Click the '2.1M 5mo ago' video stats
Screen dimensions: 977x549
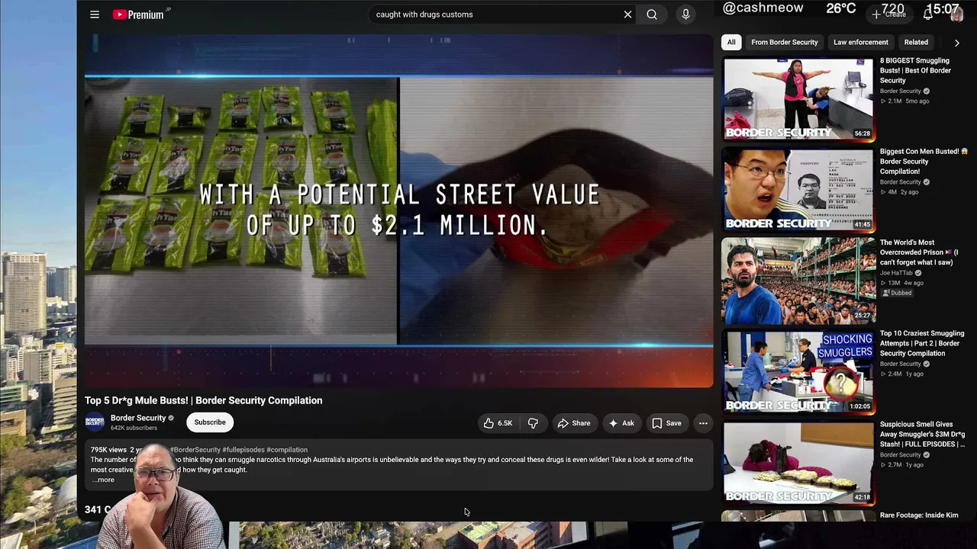[905, 101]
